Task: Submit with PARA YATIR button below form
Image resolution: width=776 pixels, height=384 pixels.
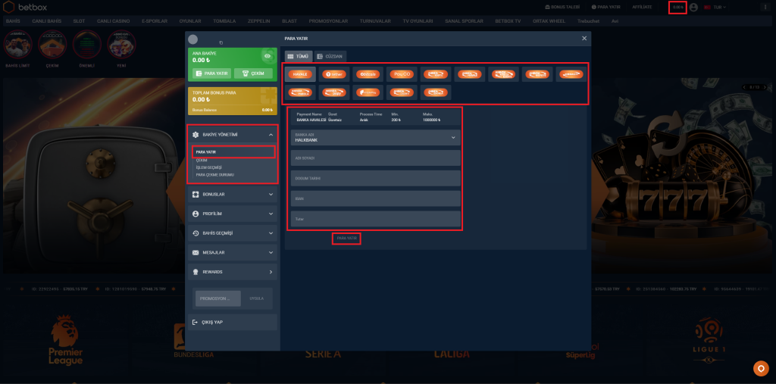Action: (346, 239)
